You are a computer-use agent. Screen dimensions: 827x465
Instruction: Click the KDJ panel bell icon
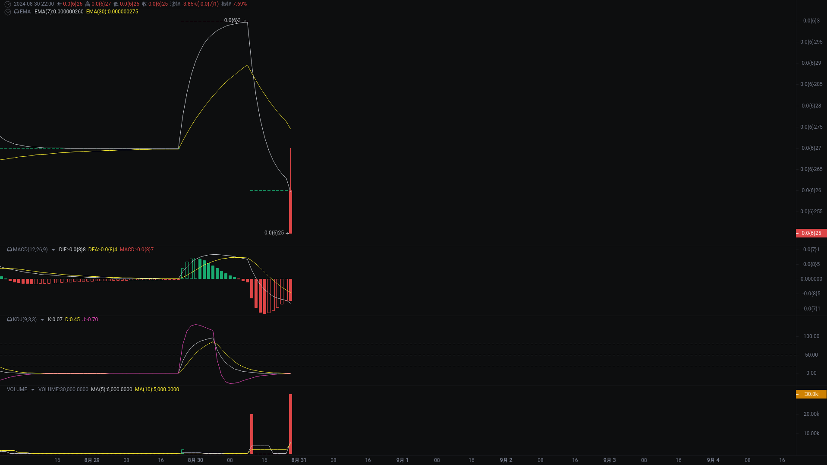[x=9, y=319]
